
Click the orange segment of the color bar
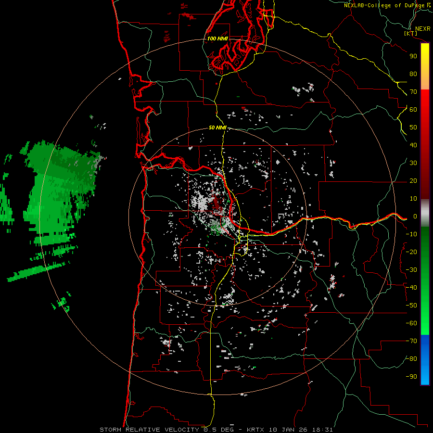click(425, 82)
